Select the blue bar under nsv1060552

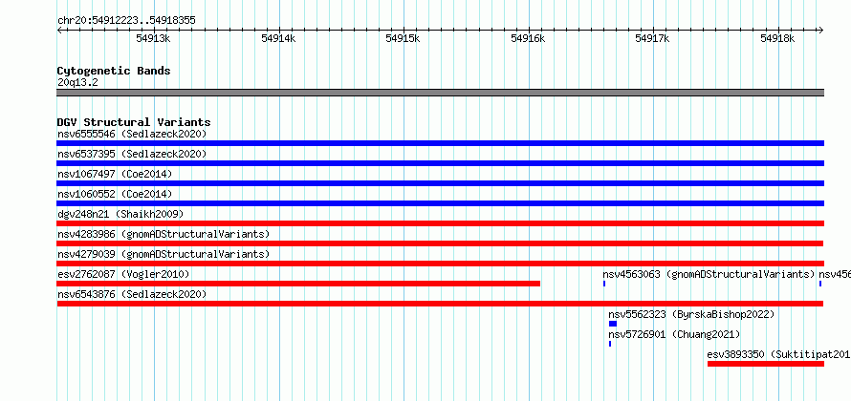tap(440, 203)
